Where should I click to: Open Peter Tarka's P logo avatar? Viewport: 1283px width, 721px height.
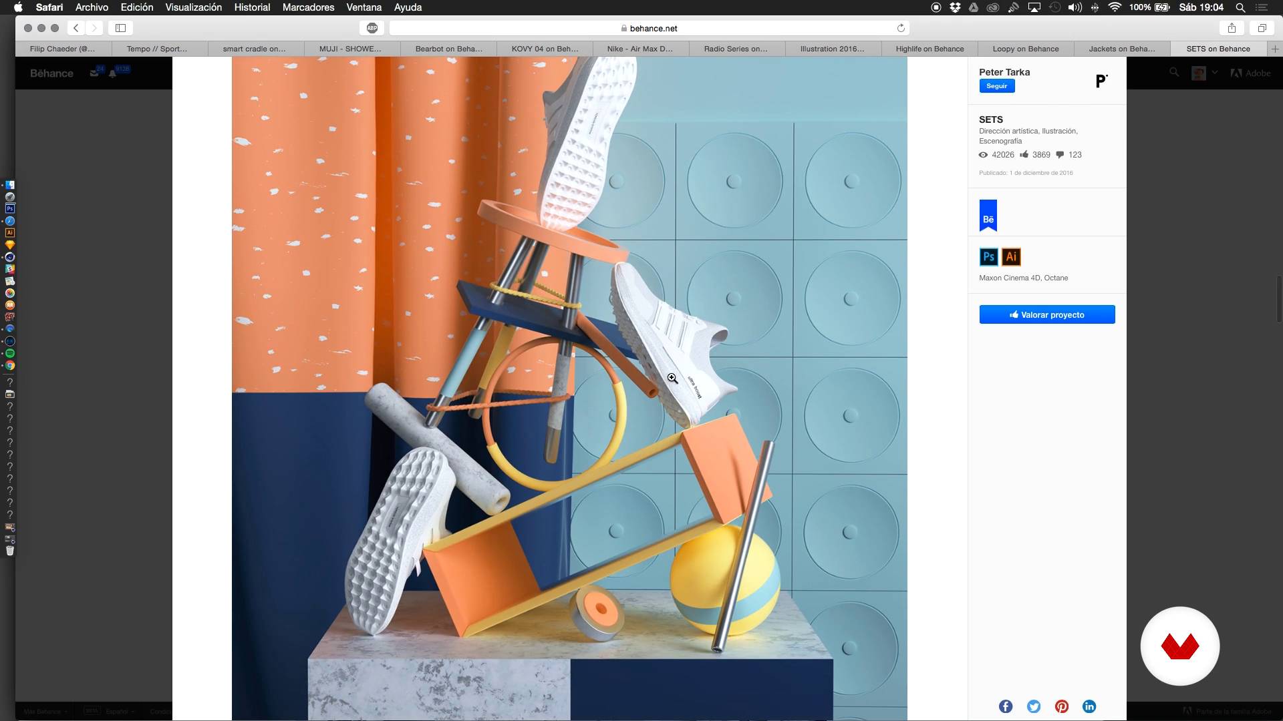(1102, 81)
